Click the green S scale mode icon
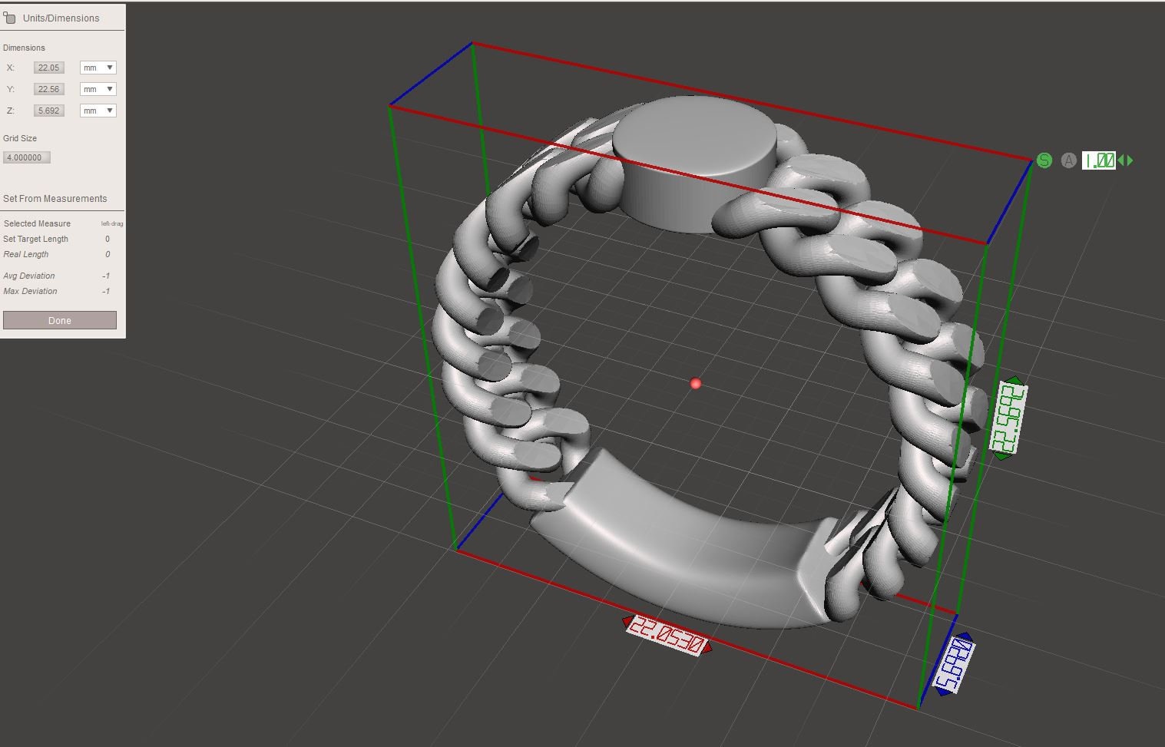The width and height of the screenshot is (1165, 747). click(x=1044, y=160)
